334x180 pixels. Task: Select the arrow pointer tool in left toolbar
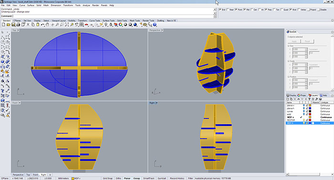click(2, 32)
